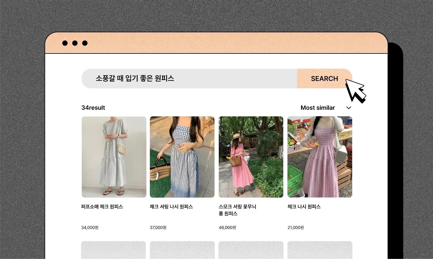
Task: Click the 34result results counter
Action: coord(93,108)
